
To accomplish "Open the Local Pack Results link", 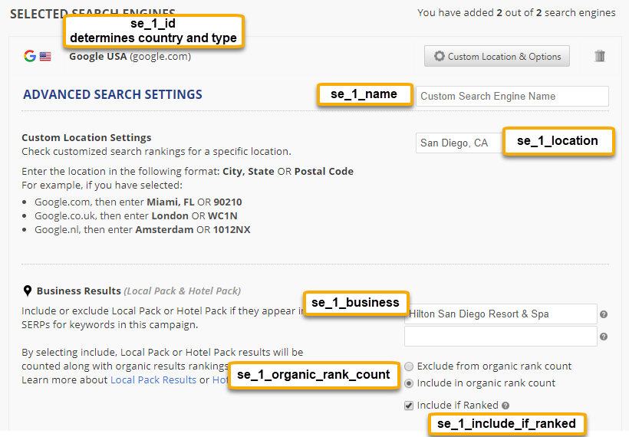I will click(x=153, y=380).
